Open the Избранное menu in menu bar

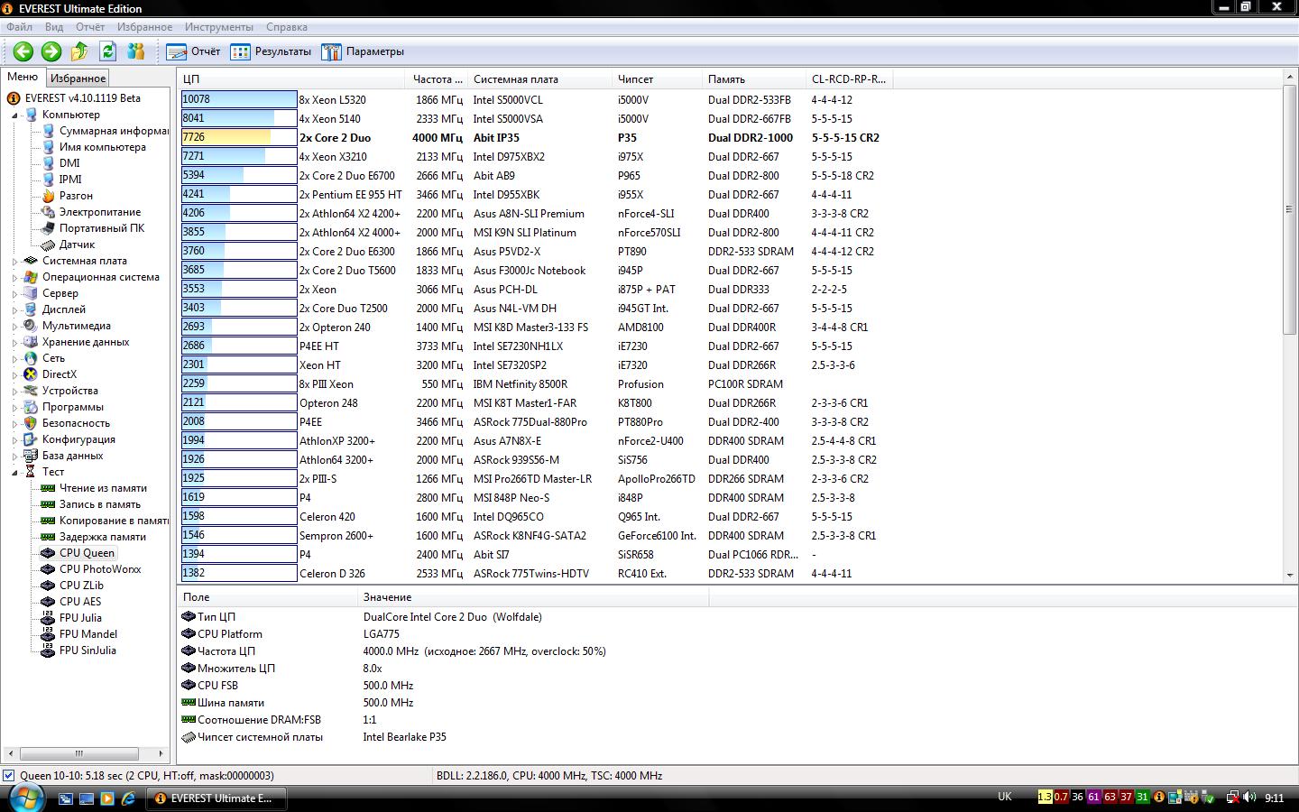(144, 27)
